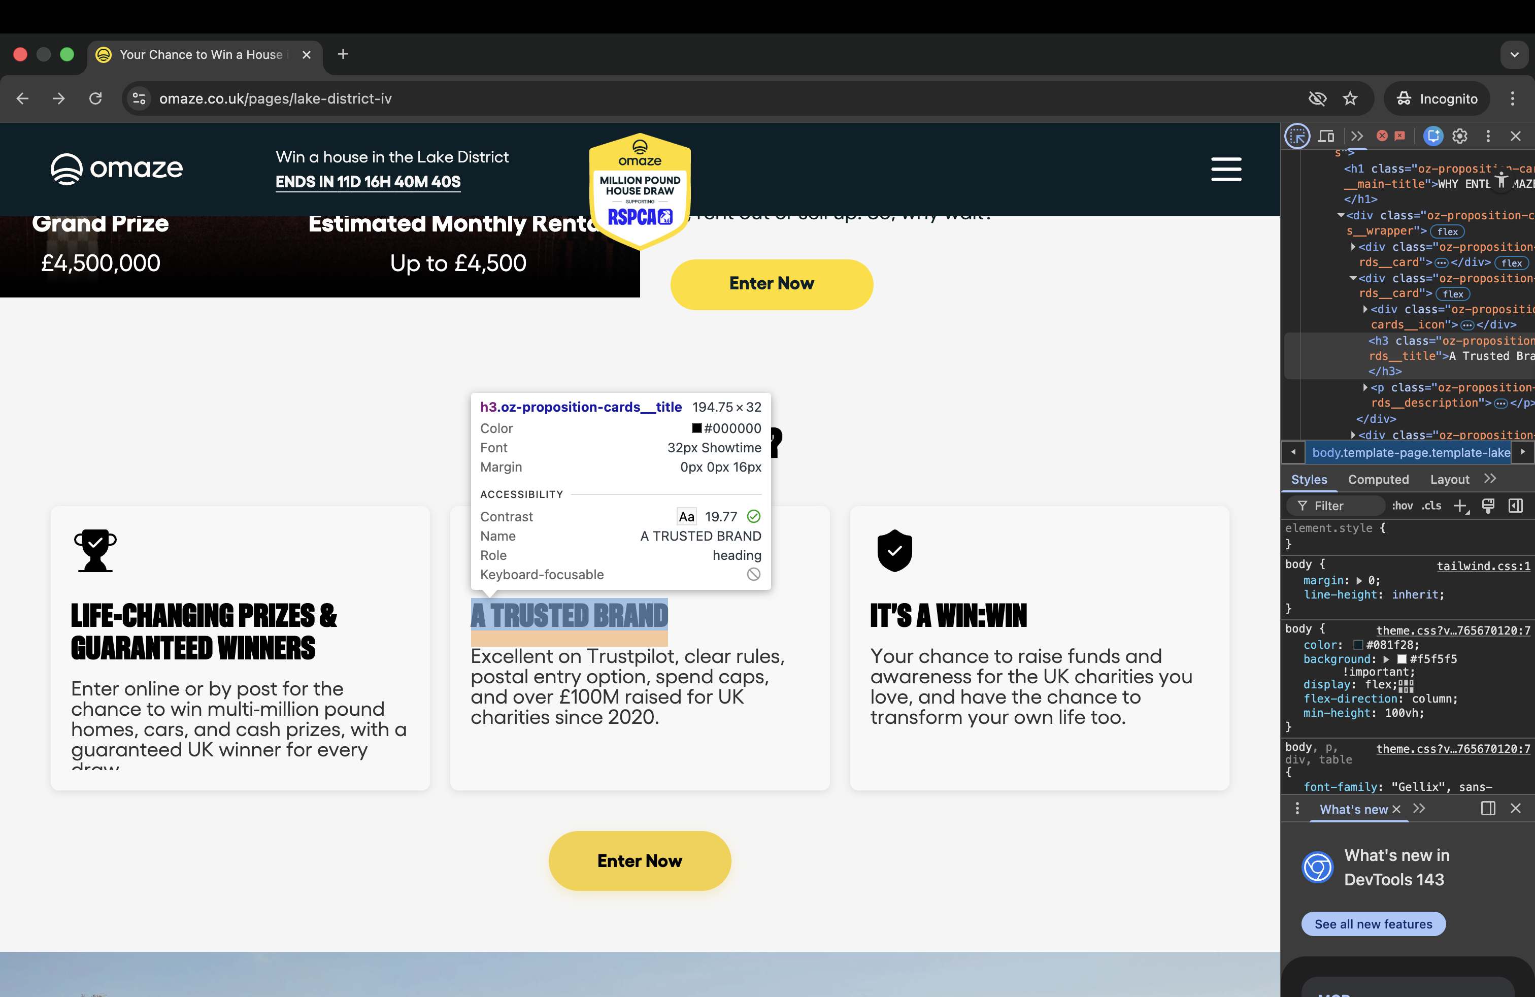Click the ellipsis in the rds__description paragraph
1535x997 pixels.
pos(1501,404)
